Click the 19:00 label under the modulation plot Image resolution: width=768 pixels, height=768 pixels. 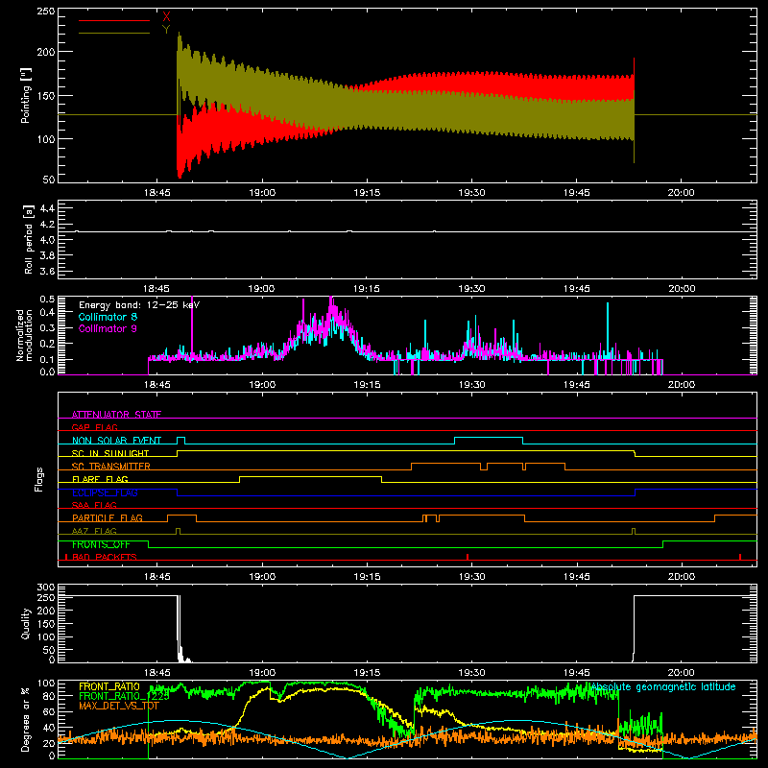pos(262,385)
